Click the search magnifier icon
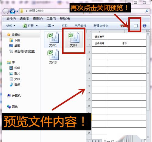This screenshot has width=152, height=142. pos(147,11)
